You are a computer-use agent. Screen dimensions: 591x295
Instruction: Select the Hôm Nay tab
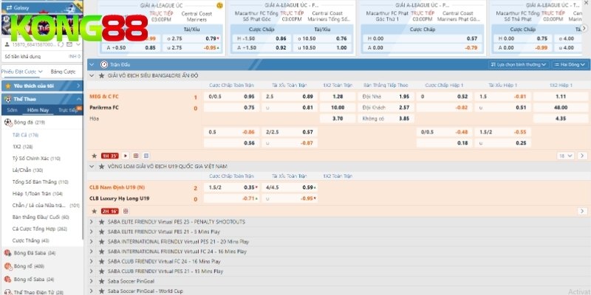click(38, 110)
